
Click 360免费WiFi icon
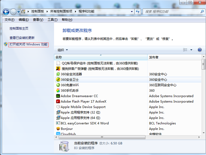point(58,85)
